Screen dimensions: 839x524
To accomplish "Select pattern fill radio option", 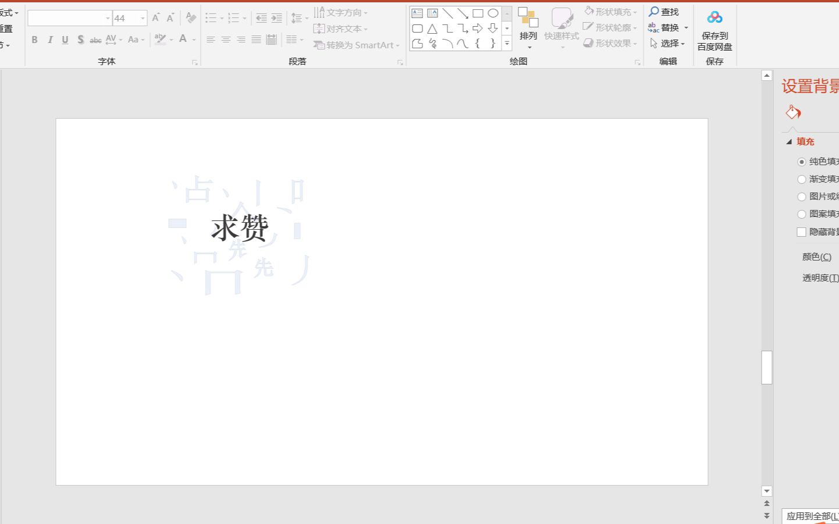I will 802,214.
